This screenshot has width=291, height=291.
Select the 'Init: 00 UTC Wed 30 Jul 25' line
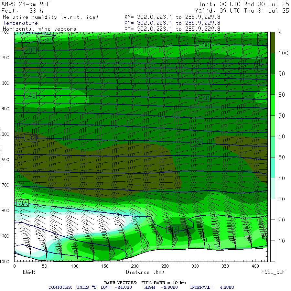pyautogui.click(x=244, y=4)
